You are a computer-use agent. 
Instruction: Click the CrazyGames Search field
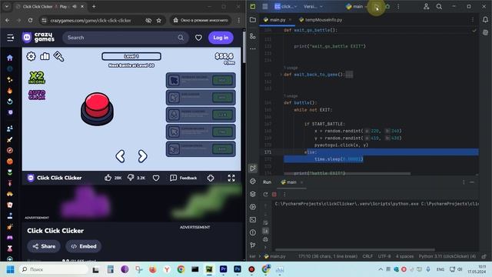click(125, 38)
